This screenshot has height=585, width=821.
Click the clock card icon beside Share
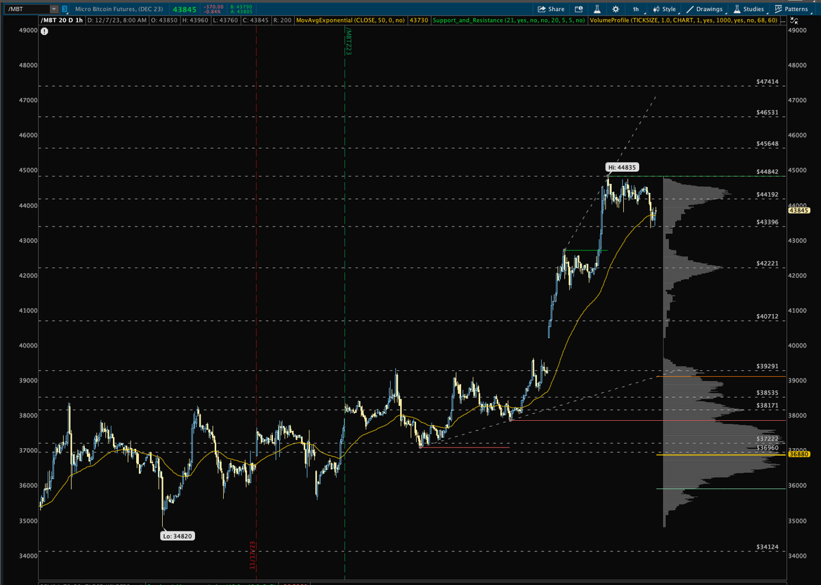point(578,9)
